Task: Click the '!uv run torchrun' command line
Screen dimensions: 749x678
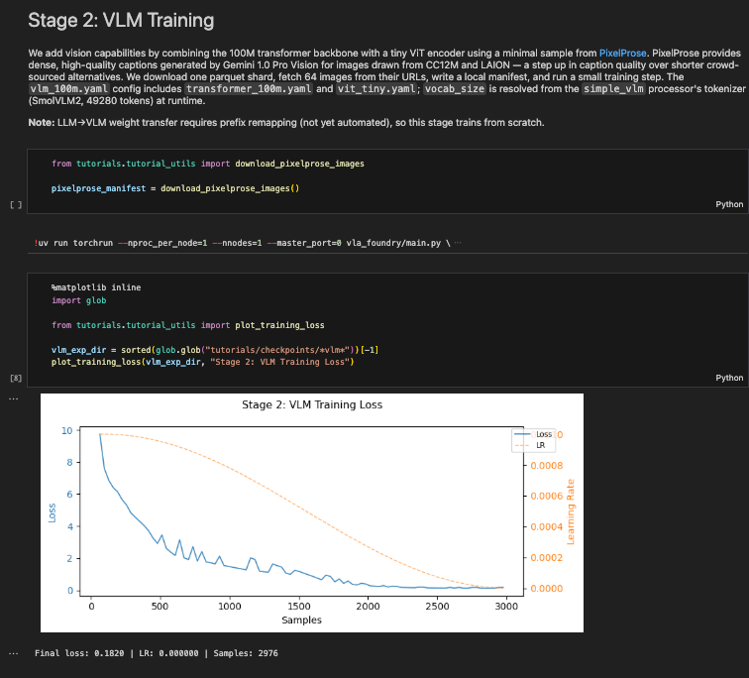Action: pyautogui.click(x=242, y=243)
